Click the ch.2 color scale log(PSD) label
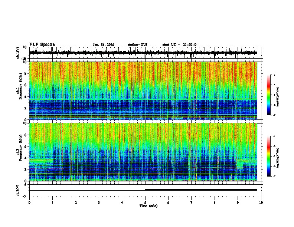The height and width of the screenshot is (227, 294). coord(278,158)
